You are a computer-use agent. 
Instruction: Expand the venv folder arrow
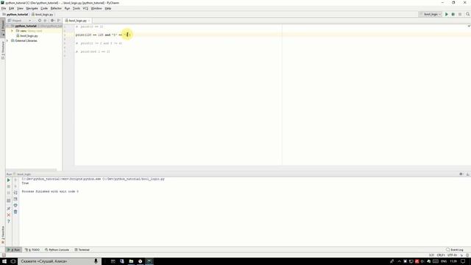pyautogui.click(x=12, y=31)
